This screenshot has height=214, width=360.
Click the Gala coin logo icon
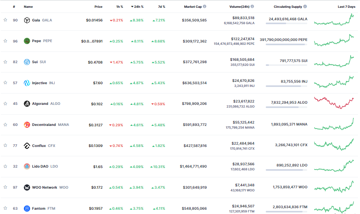(27, 20)
